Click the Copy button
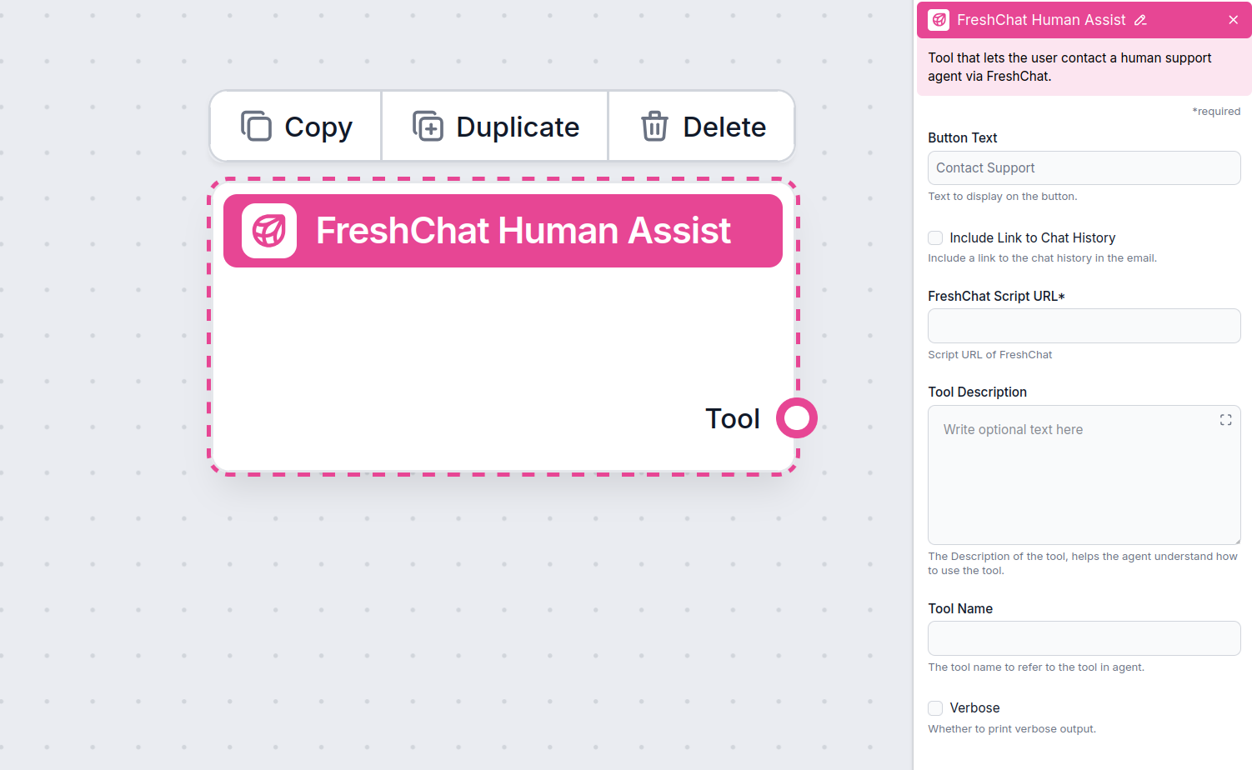Viewport: 1252px width, 770px height. click(x=295, y=126)
